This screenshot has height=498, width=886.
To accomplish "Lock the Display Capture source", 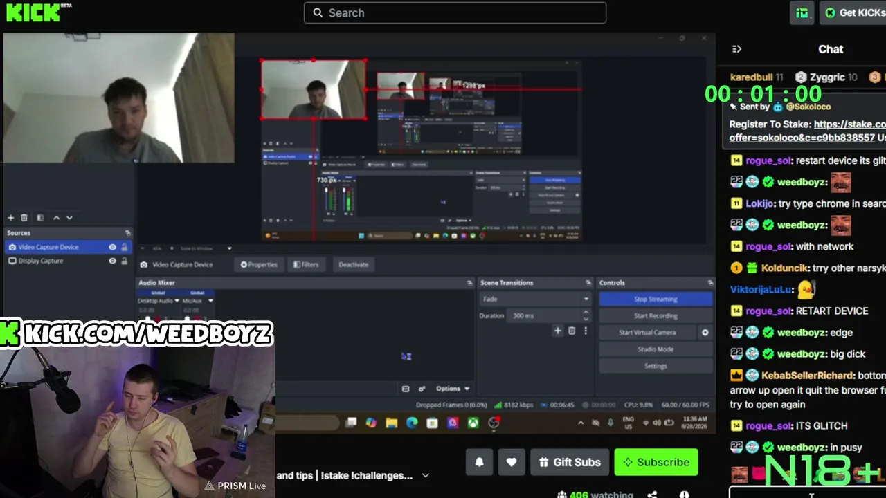I will (125, 261).
